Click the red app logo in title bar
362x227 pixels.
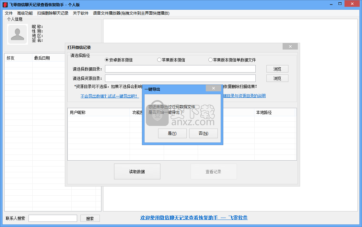(5, 5)
